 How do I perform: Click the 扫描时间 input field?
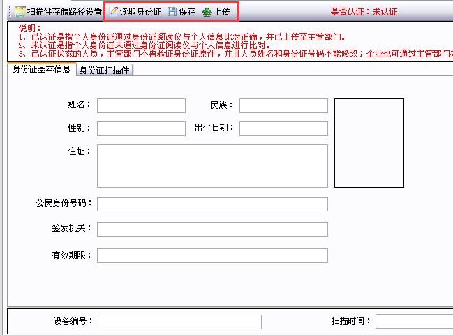413,322
